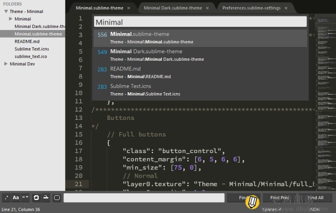
Task: Select Sublime Text.icns result in Goto list
Action: coord(200,90)
